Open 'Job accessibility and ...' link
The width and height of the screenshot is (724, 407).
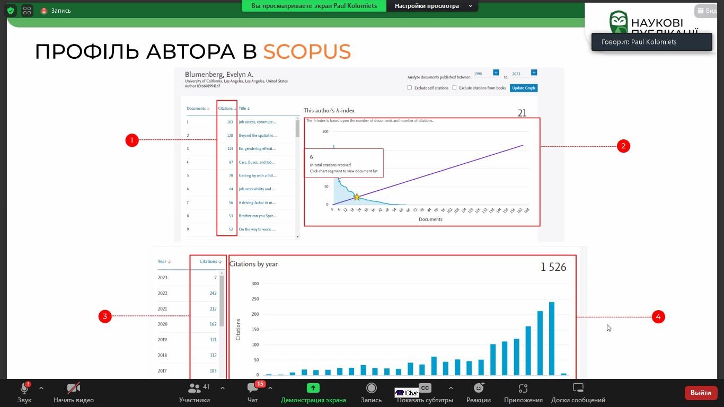258,189
